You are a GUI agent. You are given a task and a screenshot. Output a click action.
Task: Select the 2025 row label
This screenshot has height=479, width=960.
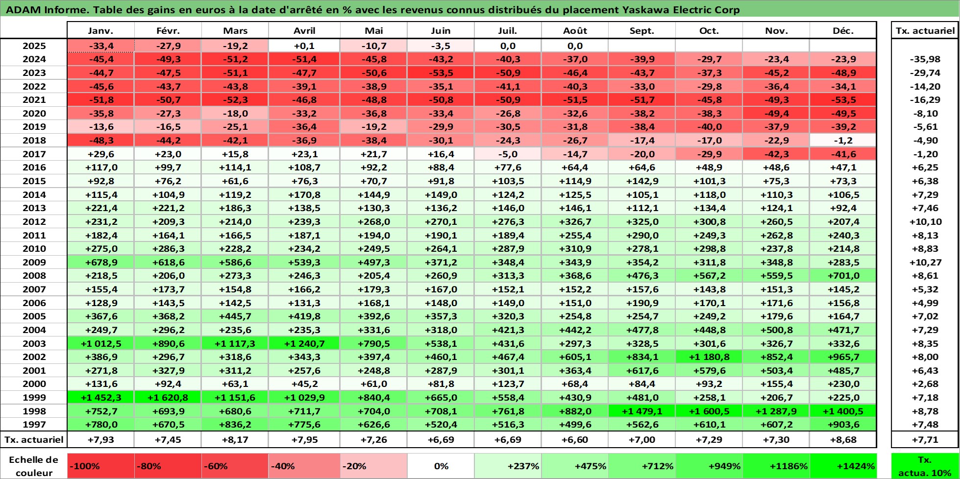point(34,46)
